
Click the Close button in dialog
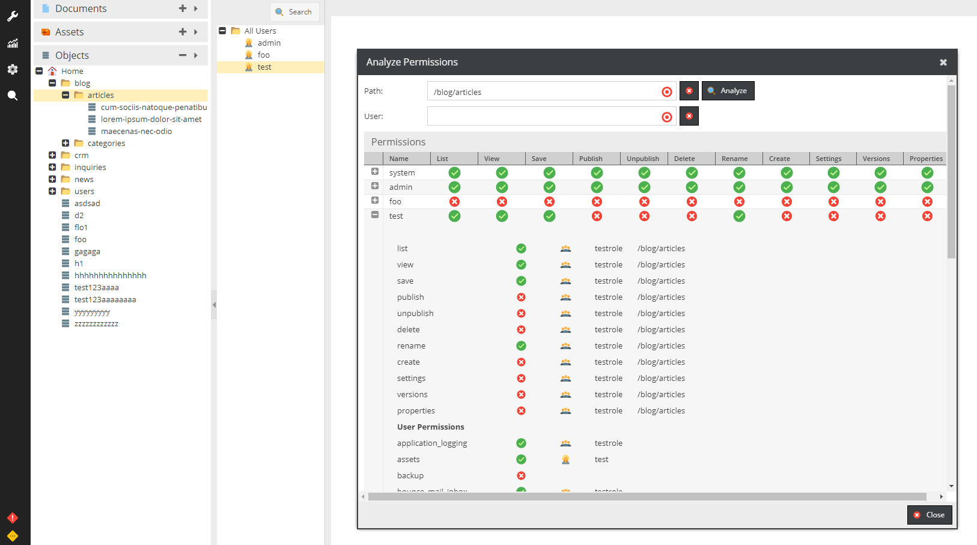(x=929, y=515)
